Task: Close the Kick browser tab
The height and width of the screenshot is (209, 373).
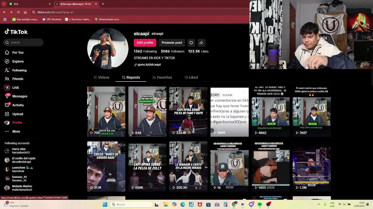Action: point(50,4)
